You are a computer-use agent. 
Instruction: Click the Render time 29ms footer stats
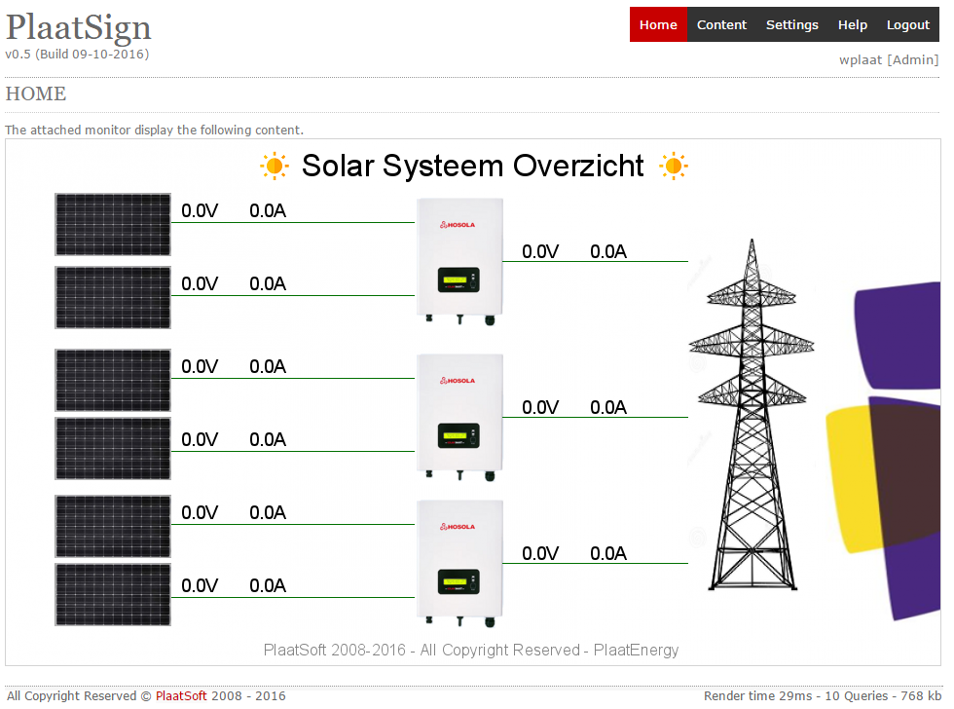click(x=823, y=695)
